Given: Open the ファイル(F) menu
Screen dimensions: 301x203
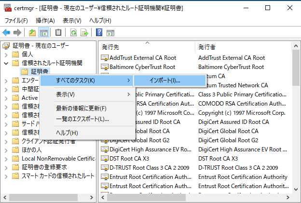Looking at the screenshot, I should pyautogui.click(x=16, y=21).
